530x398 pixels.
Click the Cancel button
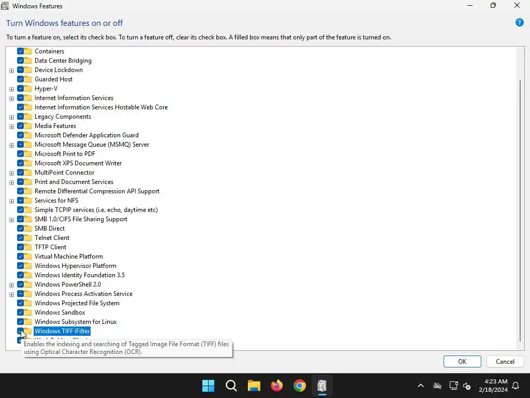505,361
